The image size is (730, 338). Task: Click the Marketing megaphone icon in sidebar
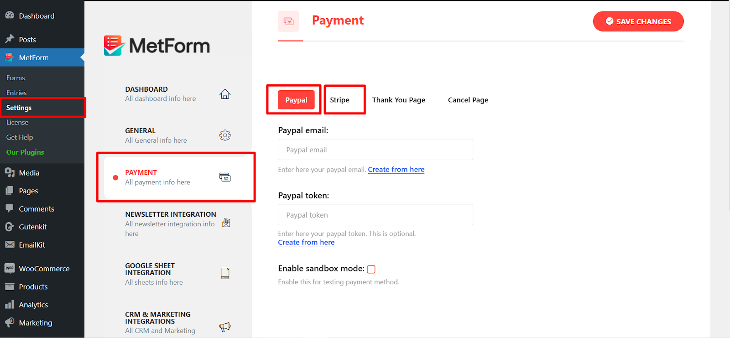pyautogui.click(x=10, y=322)
